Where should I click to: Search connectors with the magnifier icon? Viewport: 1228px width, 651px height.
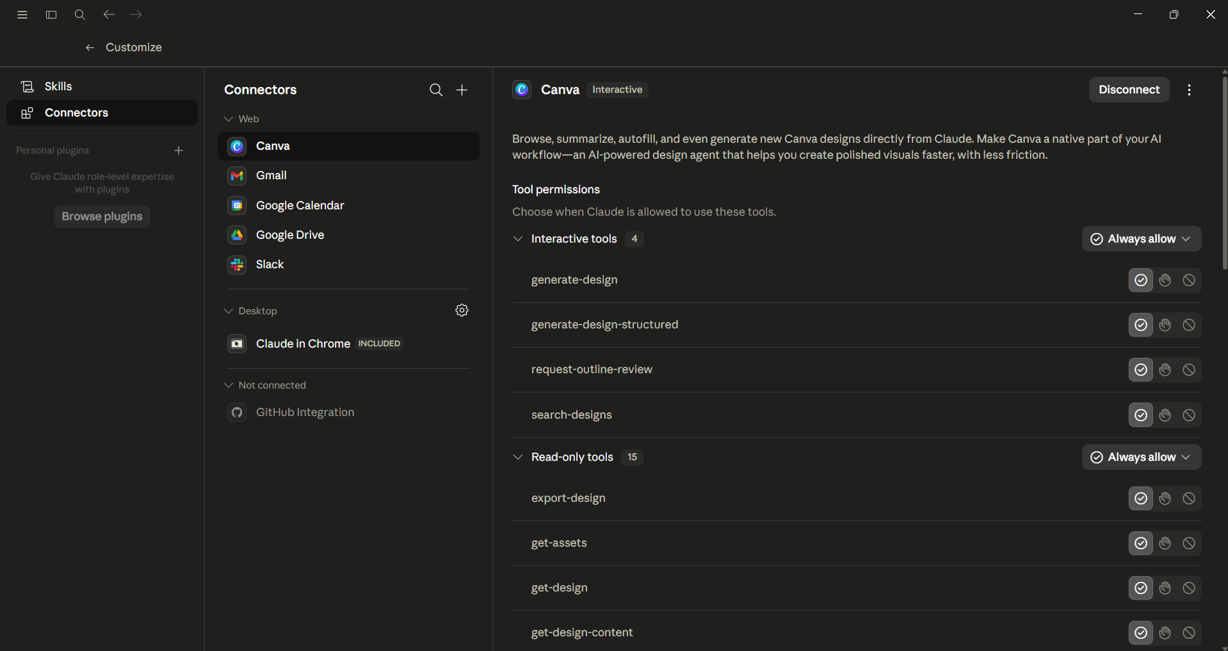pyautogui.click(x=436, y=90)
